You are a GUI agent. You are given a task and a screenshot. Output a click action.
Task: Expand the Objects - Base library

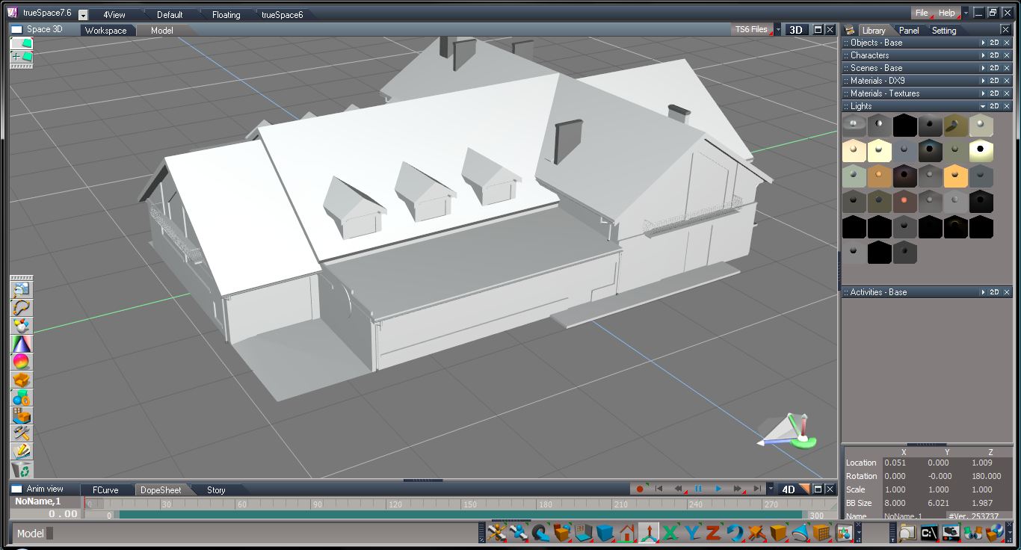pos(983,43)
